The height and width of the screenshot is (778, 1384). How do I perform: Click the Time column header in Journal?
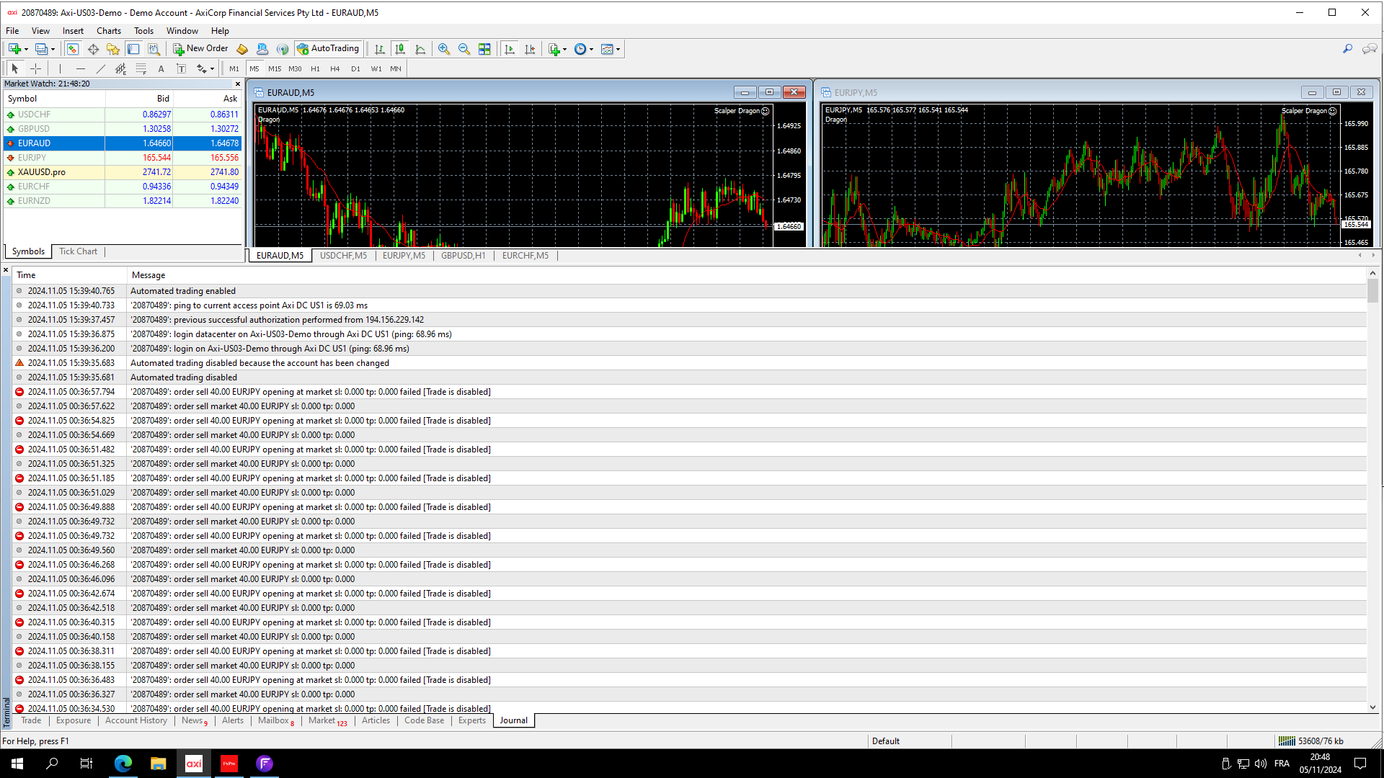[x=70, y=275]
